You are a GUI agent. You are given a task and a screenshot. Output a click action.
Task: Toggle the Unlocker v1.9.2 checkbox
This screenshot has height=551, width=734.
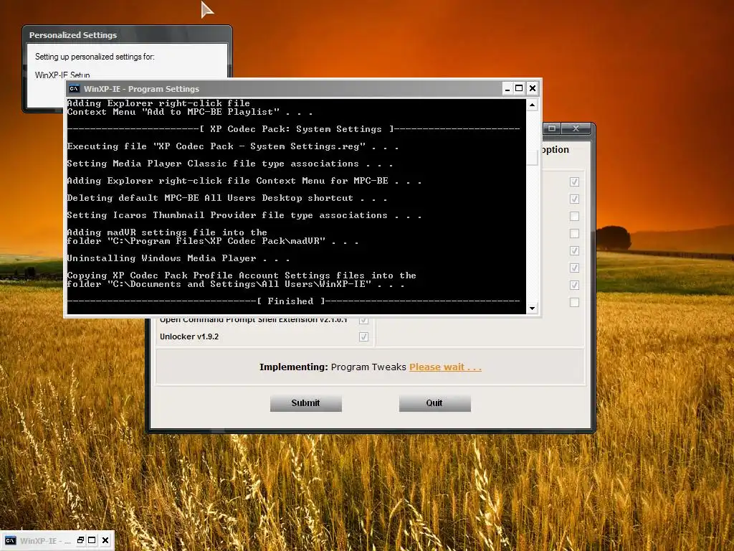(x=363, y=337)
